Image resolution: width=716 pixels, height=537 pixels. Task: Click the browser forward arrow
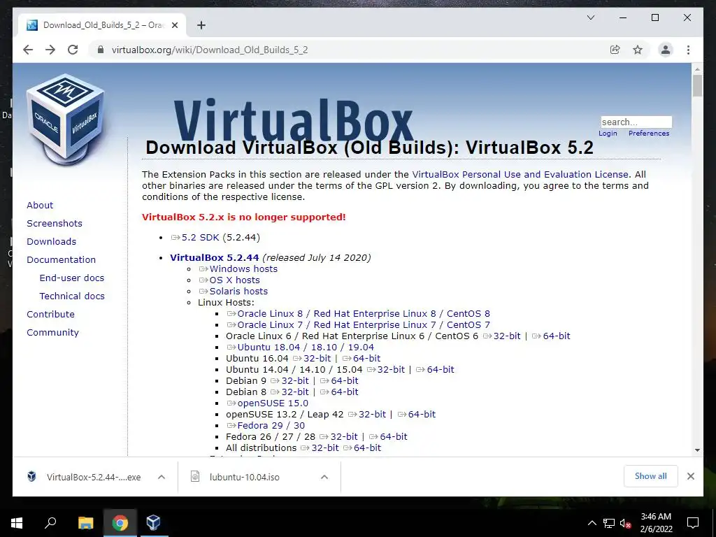click(50, 50)
